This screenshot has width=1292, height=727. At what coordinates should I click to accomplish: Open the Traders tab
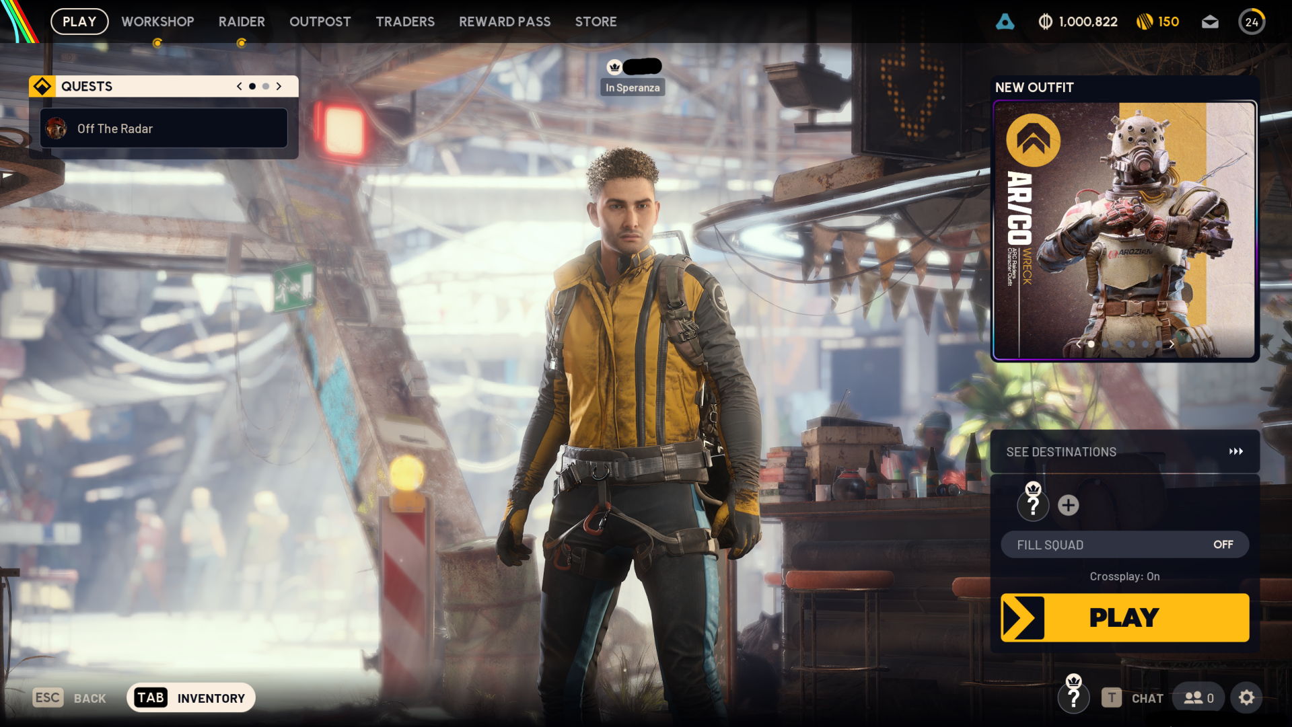click(x=405, y=22)
